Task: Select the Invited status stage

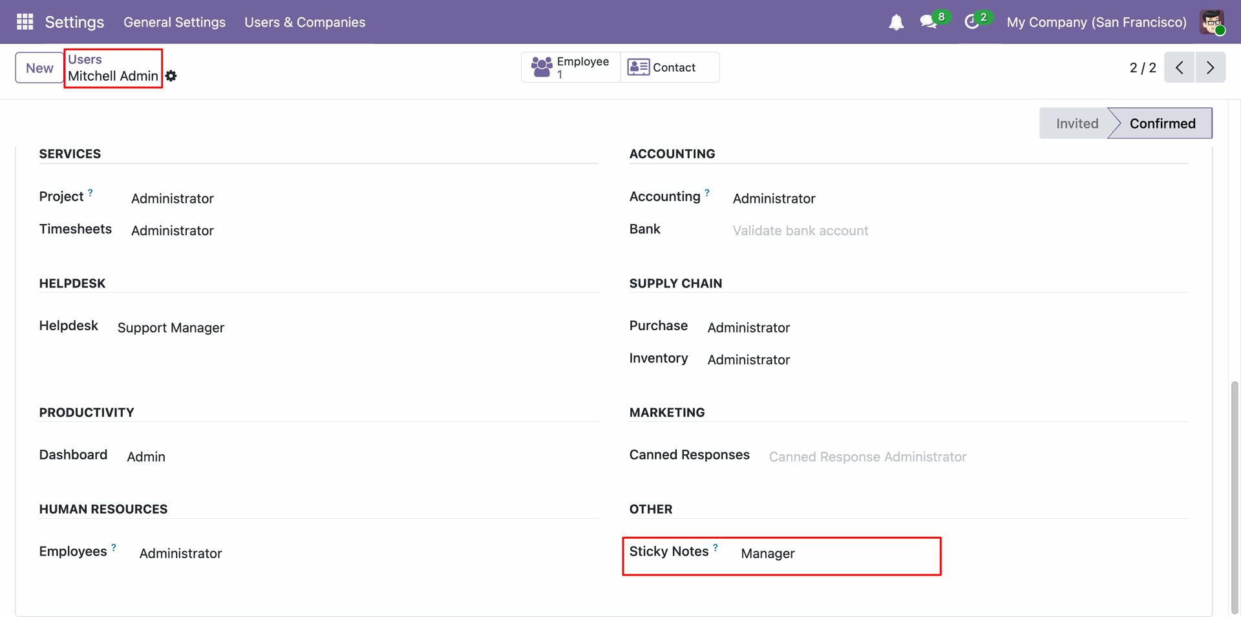Action: (1076, 123)
